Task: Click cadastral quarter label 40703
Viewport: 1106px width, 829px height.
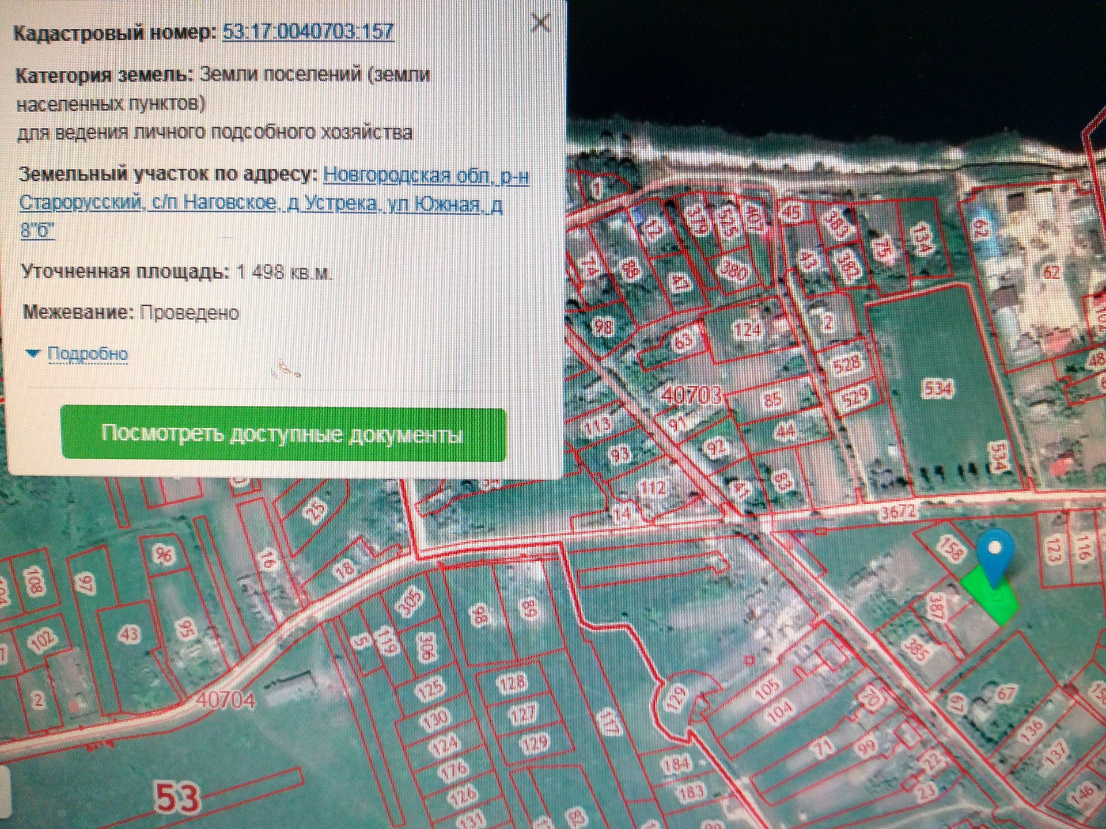Action: (x=691, y=395)
